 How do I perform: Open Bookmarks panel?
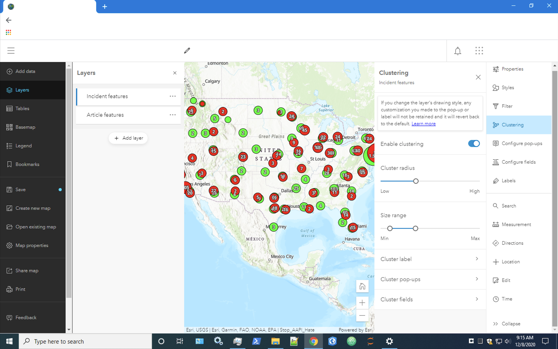pyautogui.click(x=27, y=164)
